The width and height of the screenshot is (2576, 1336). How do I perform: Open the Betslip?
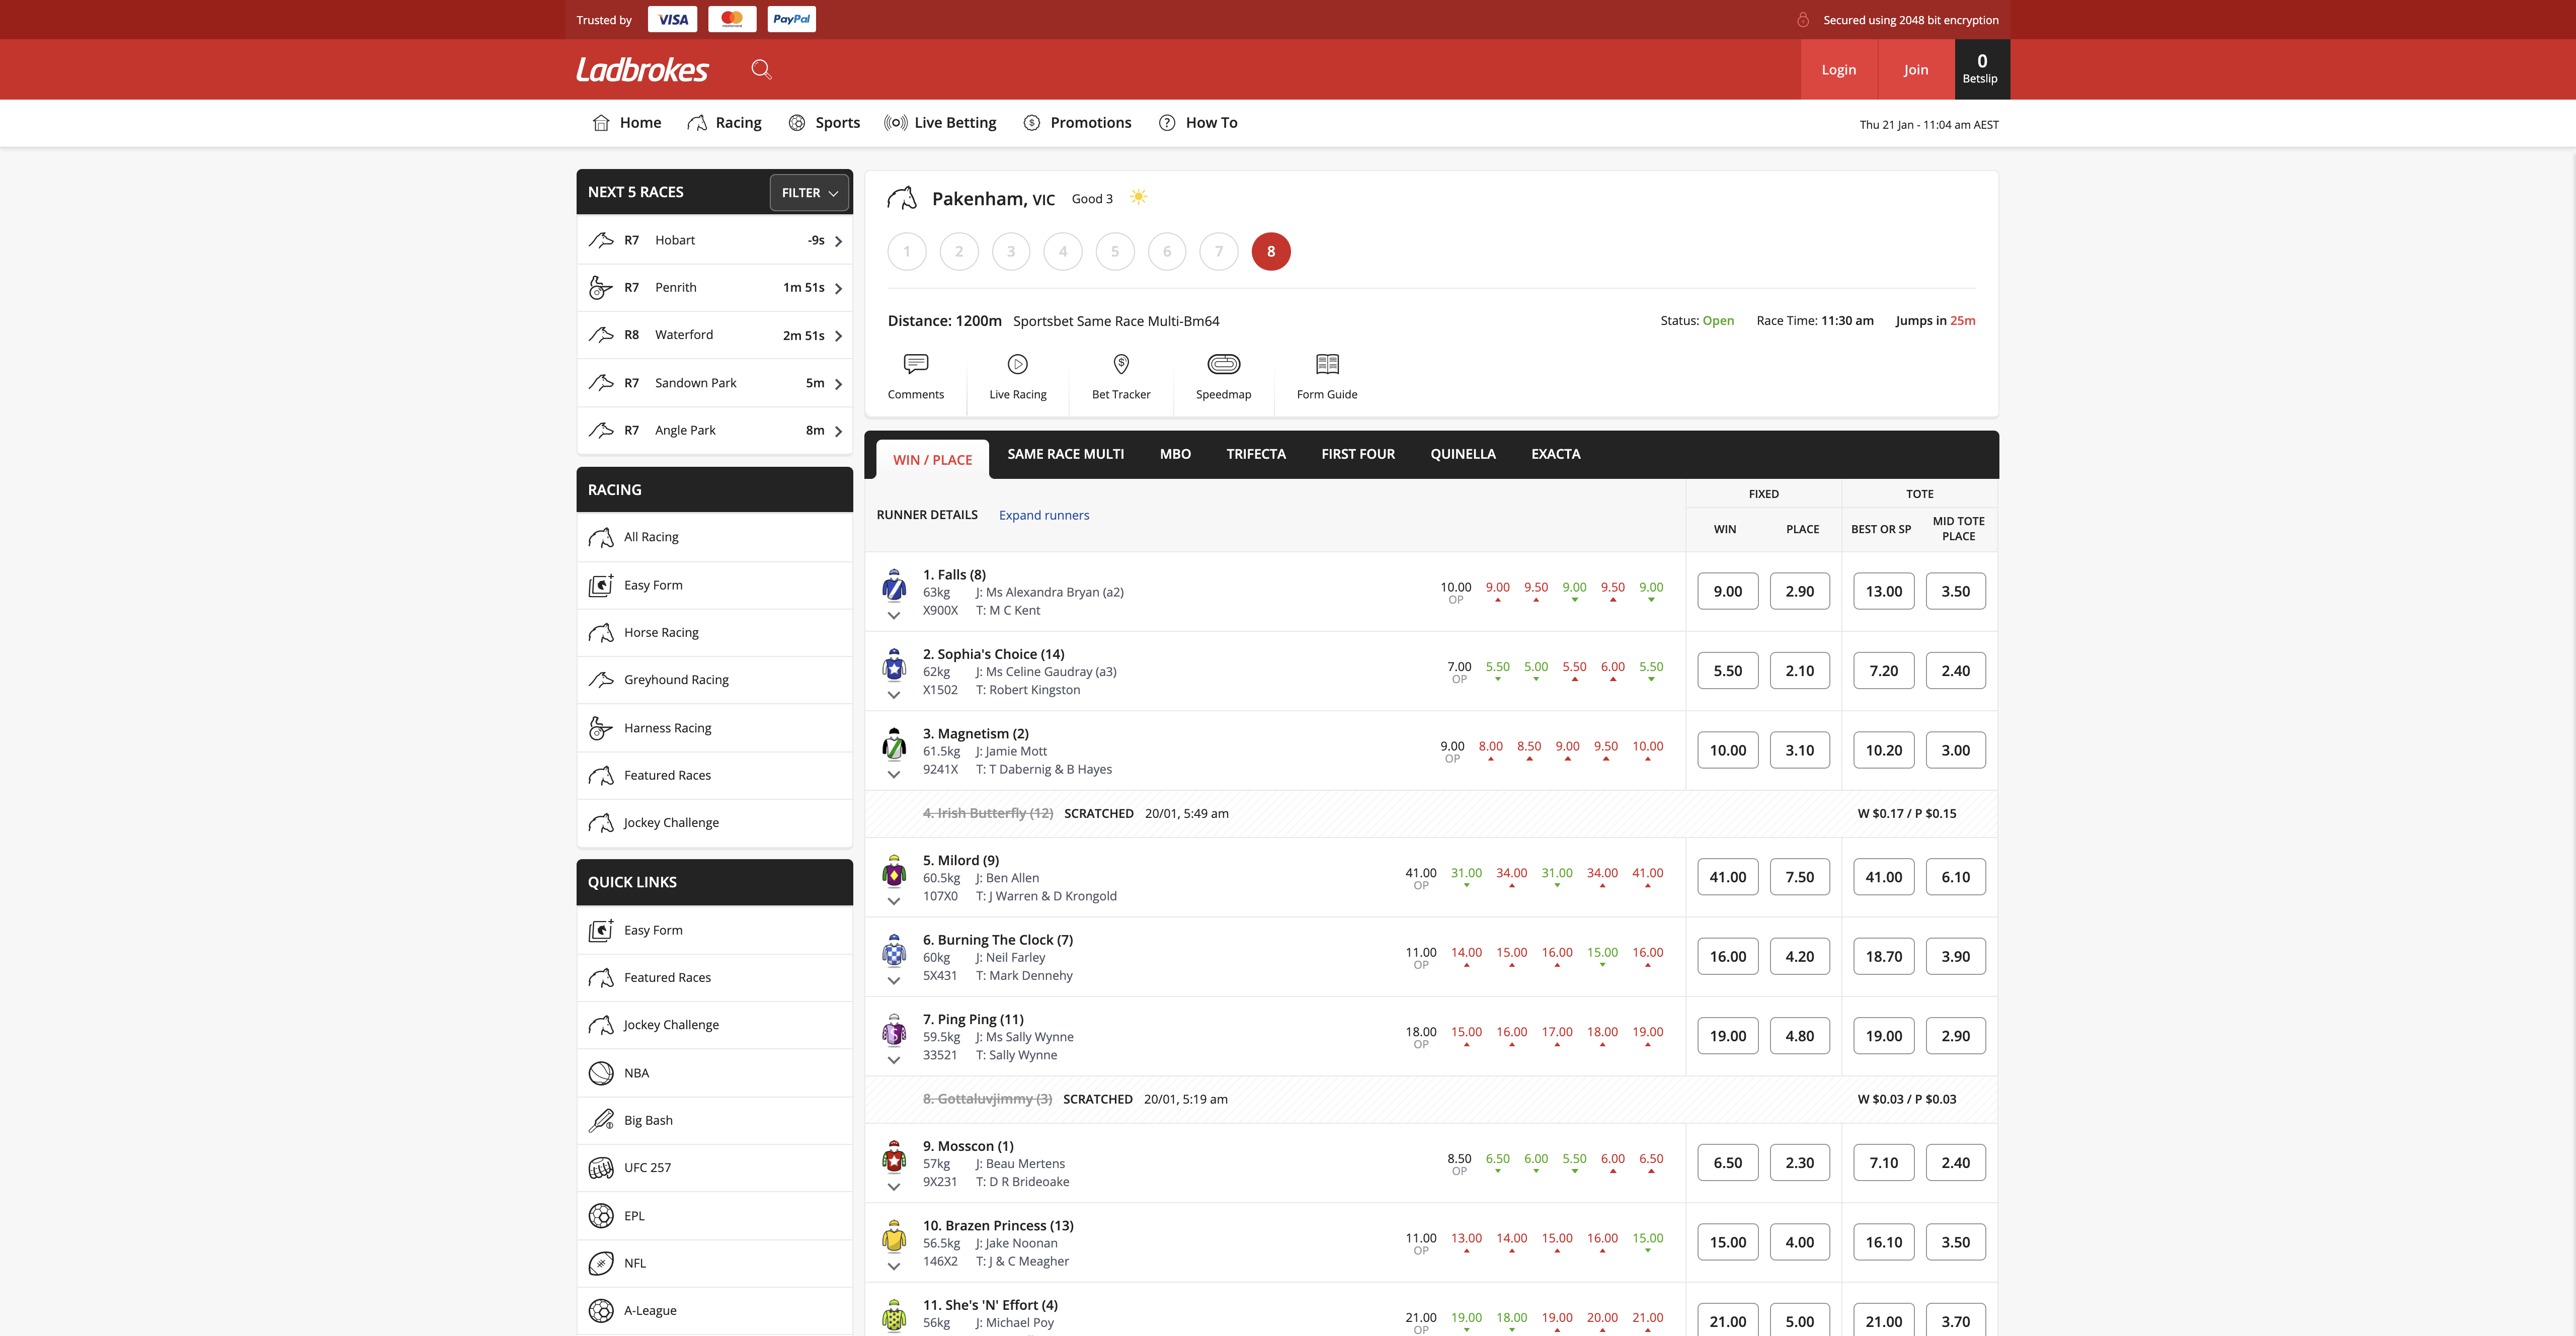(x=1981, y=69)
